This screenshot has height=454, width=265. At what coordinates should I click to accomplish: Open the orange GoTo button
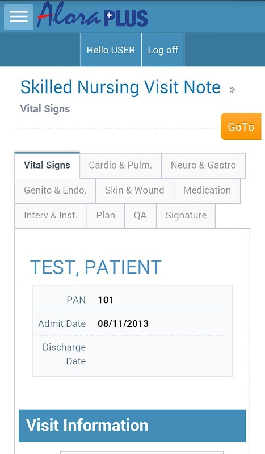[241, 126]
